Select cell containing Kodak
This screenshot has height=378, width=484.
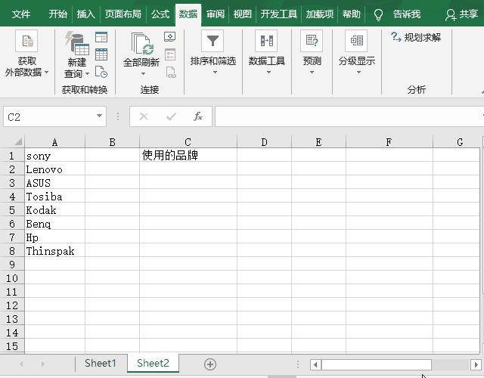(x=54, y=210)
